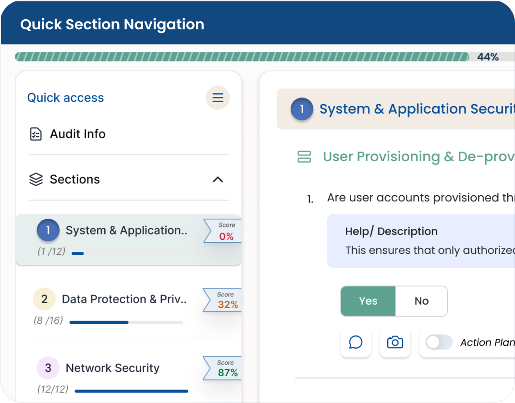Click the Help/ Description box
515x403 pixels.
tap(421, 241)
